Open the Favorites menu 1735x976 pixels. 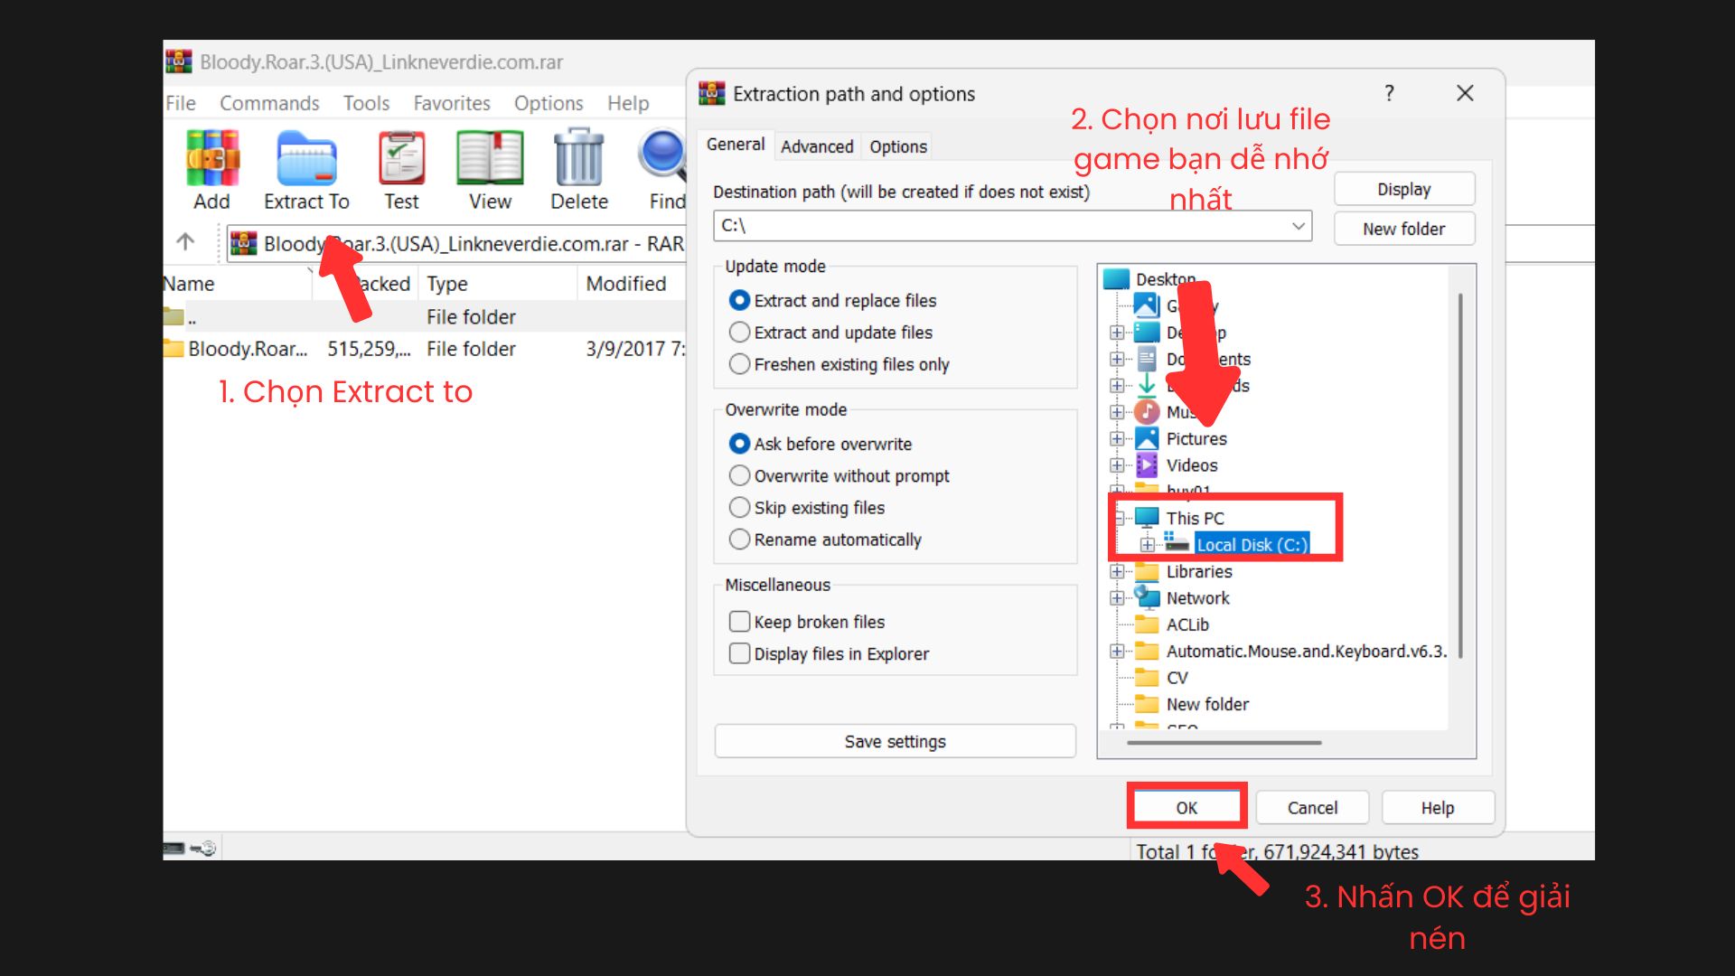tap(452, 103)
